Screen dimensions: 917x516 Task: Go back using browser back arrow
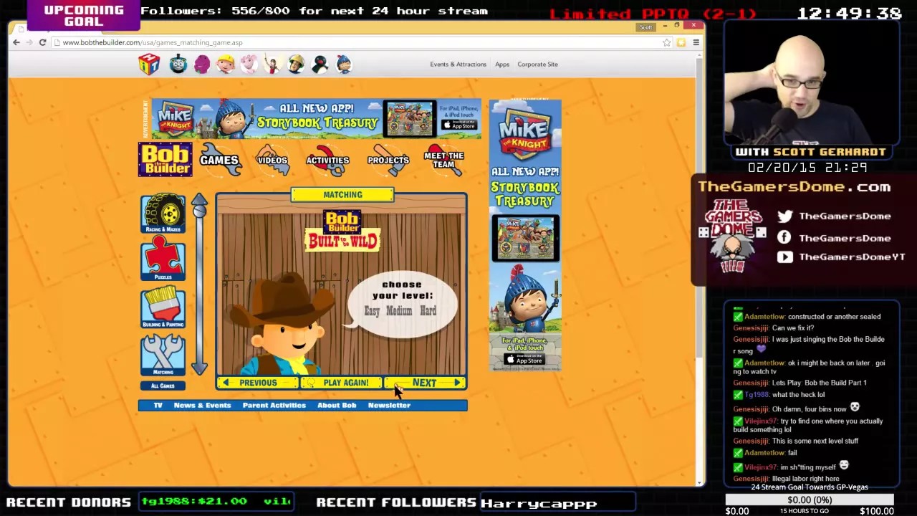(16, 42)
